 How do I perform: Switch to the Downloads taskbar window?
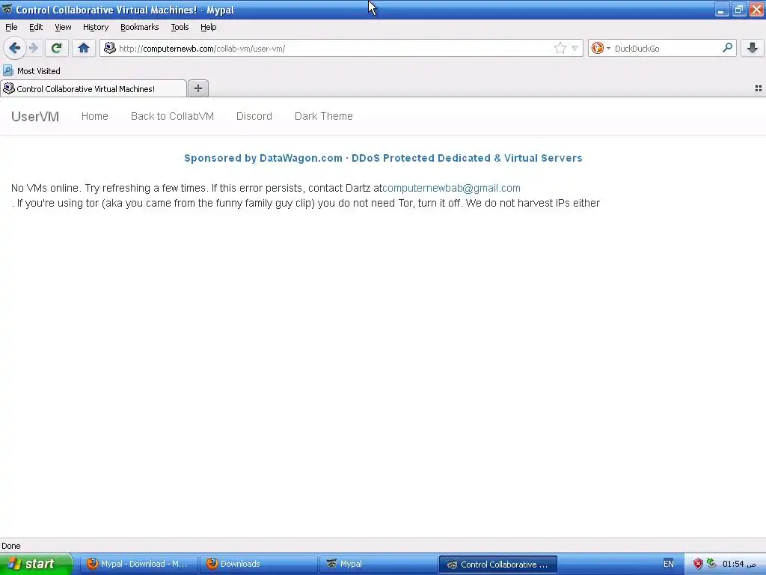(x=258, y=565)
